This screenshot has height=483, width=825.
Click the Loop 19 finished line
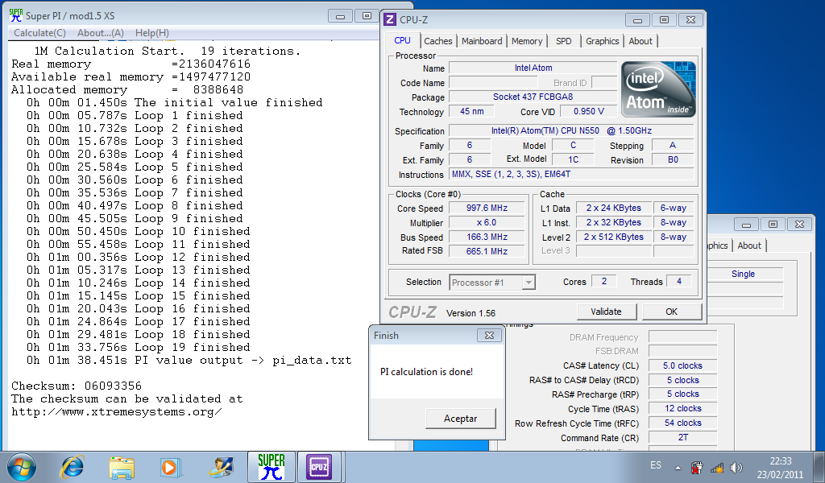pyautogui.click(x=138, y=348)
